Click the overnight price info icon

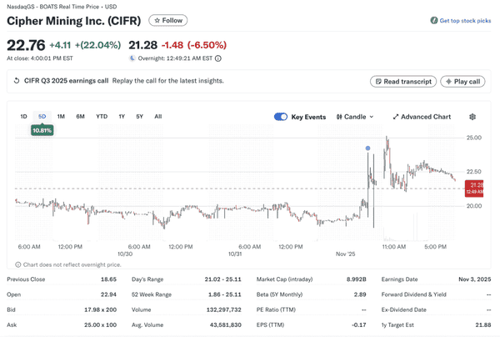[218, 58]
